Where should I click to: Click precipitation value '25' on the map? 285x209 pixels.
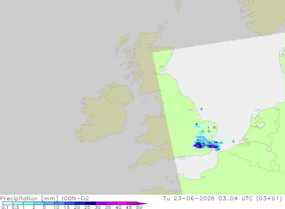pyautogui.click(x=210, y=147)
